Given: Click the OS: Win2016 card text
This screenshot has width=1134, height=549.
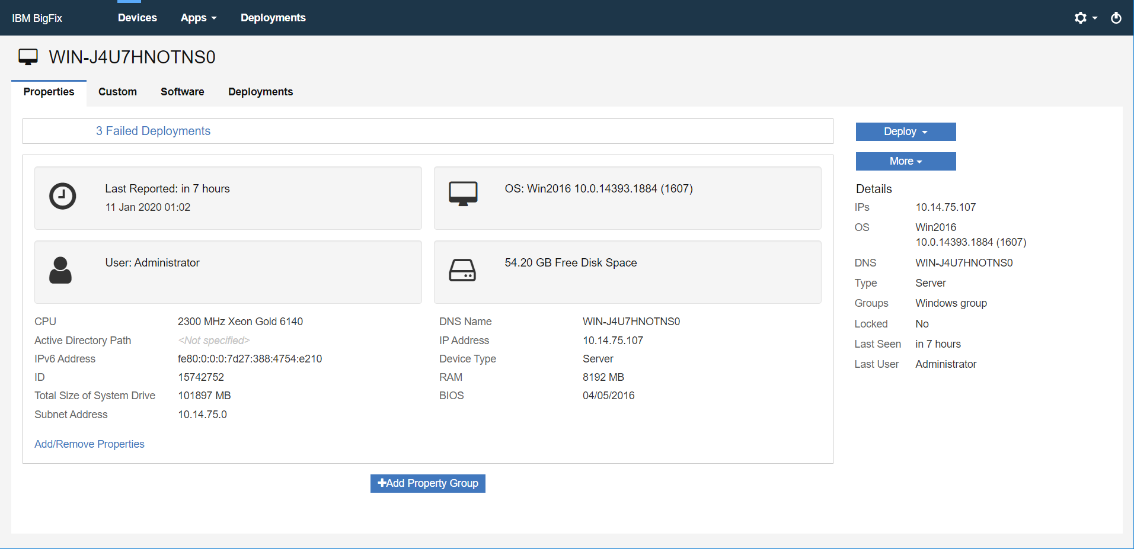Looking at the screenshot, I should 599,188.
